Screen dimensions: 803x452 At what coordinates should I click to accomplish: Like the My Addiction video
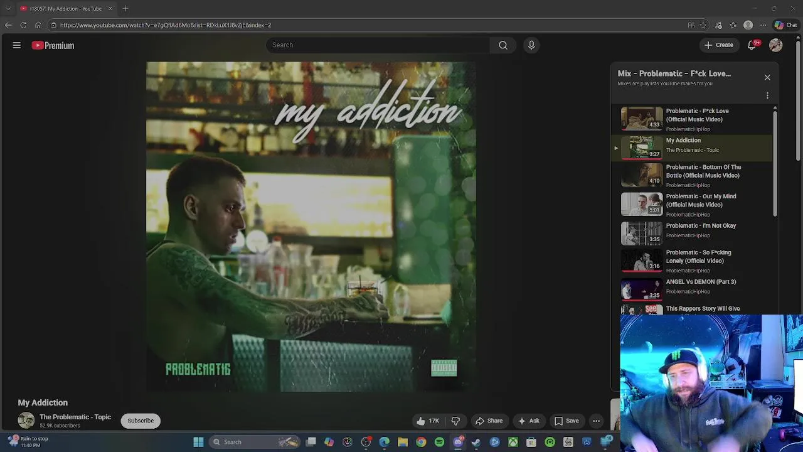[427, 421]
